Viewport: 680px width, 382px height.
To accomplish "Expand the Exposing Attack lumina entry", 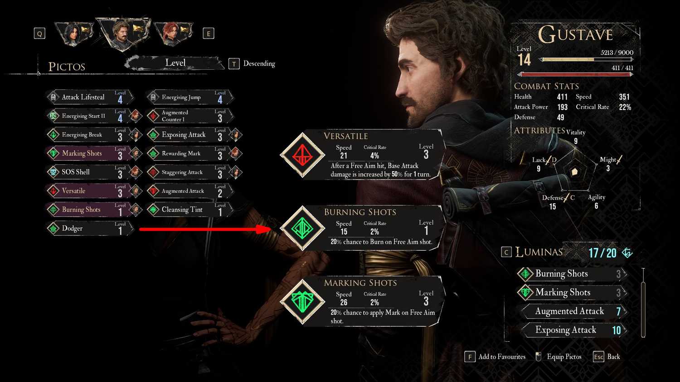I will (x=573, y=330).
